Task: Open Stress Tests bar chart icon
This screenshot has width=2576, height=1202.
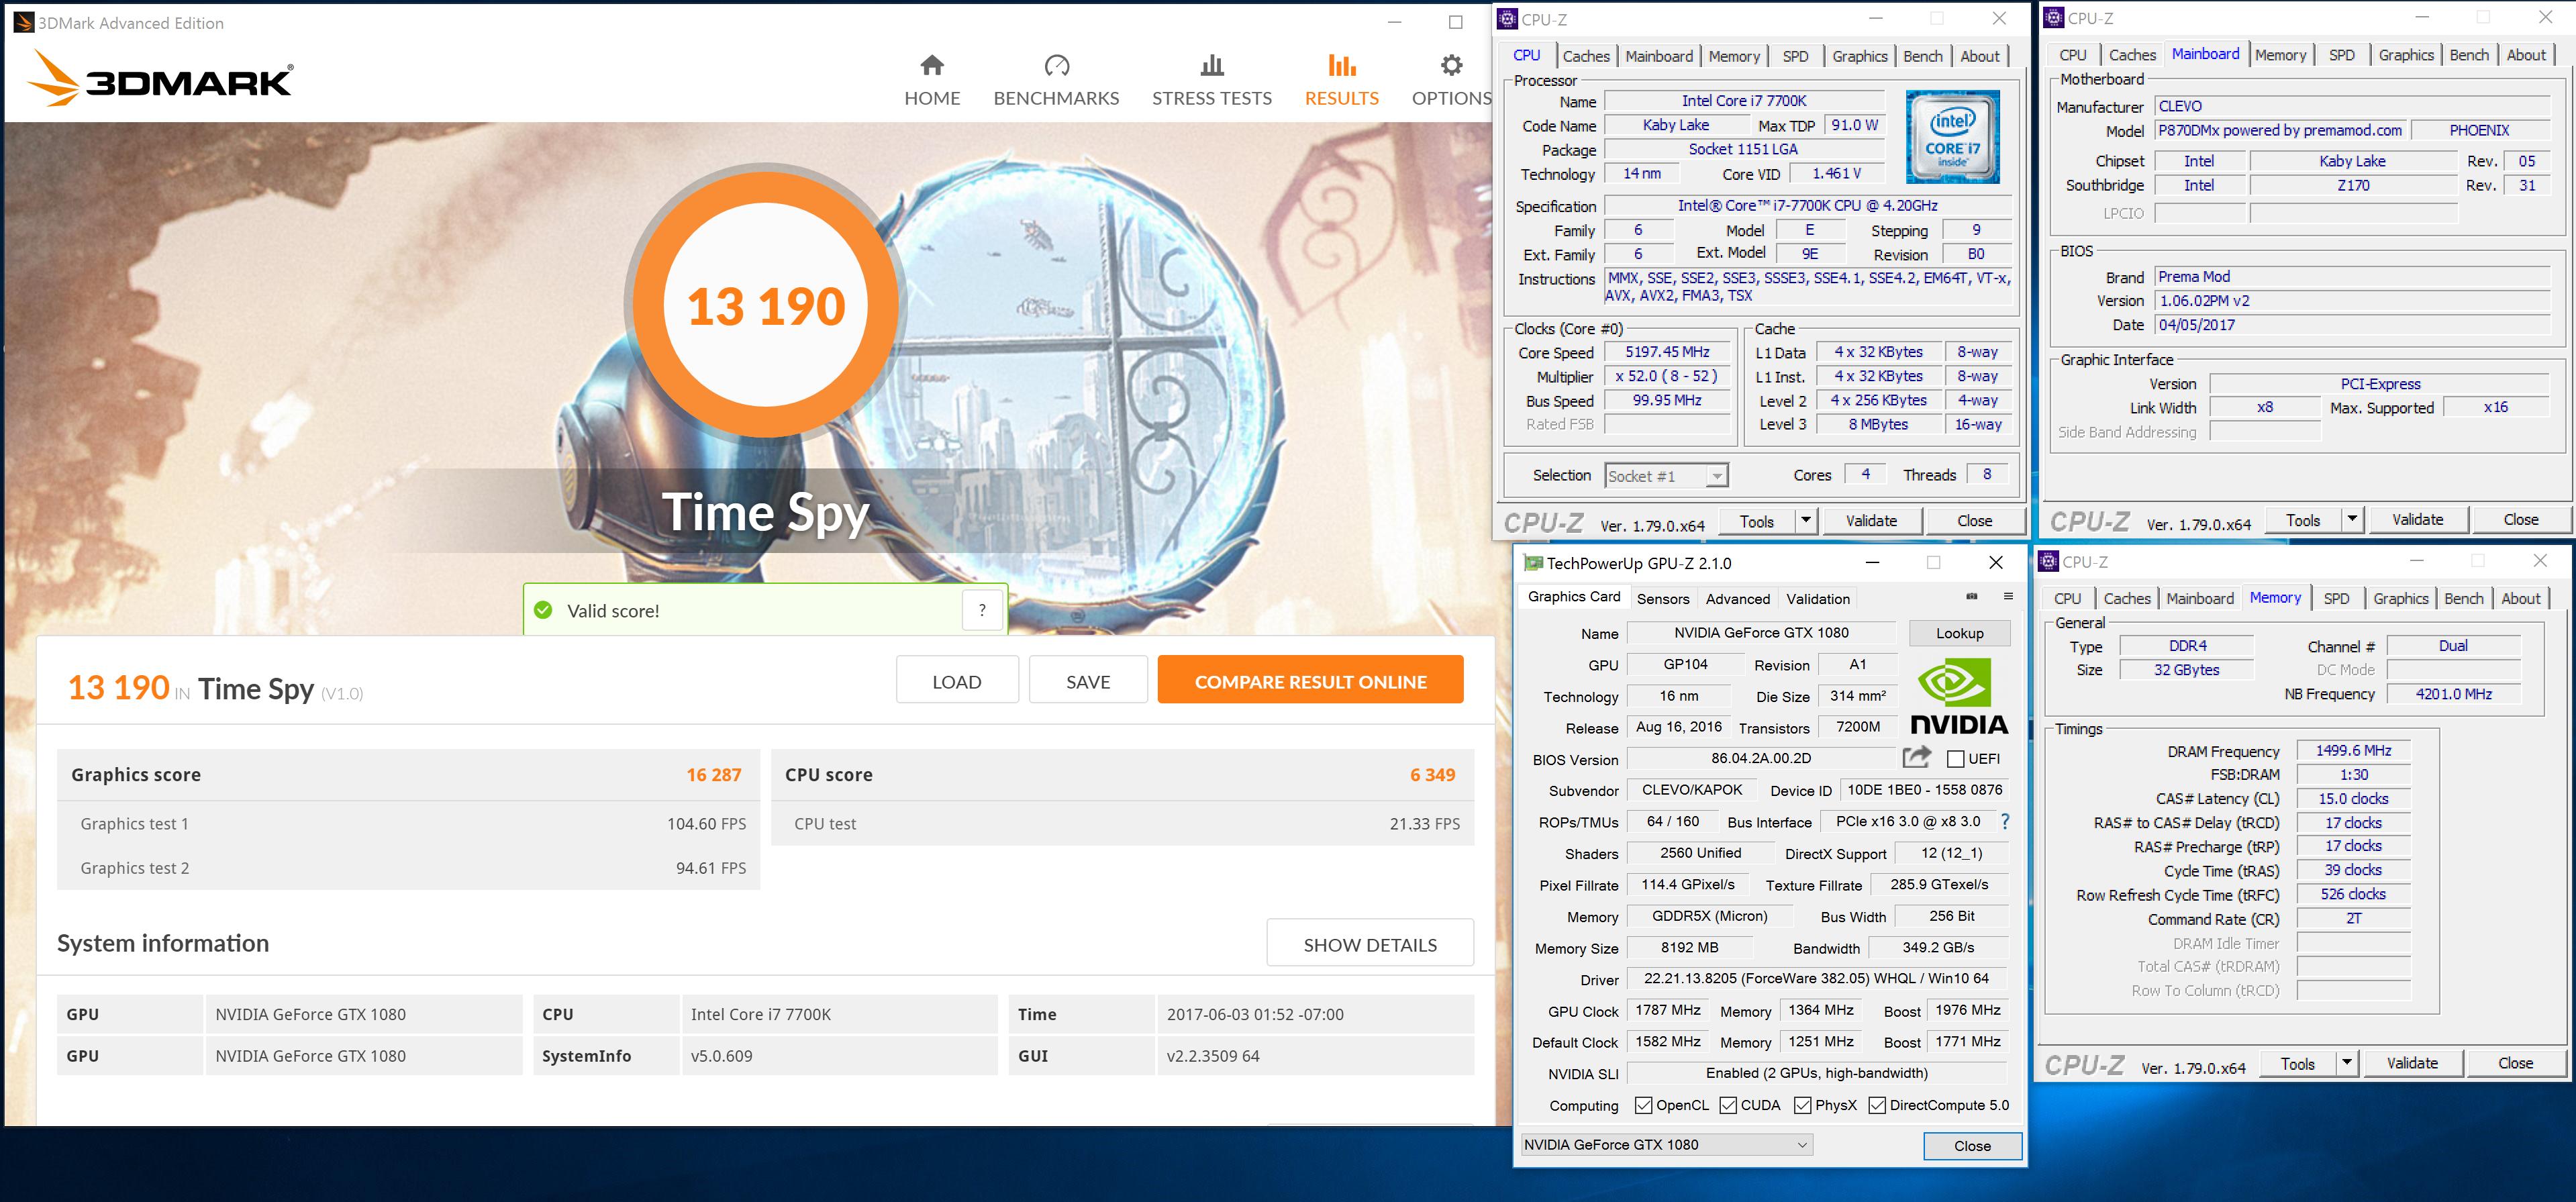Action: tap(1211, 66)
